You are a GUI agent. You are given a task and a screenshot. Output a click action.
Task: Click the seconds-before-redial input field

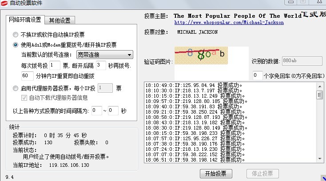point(101,66)
